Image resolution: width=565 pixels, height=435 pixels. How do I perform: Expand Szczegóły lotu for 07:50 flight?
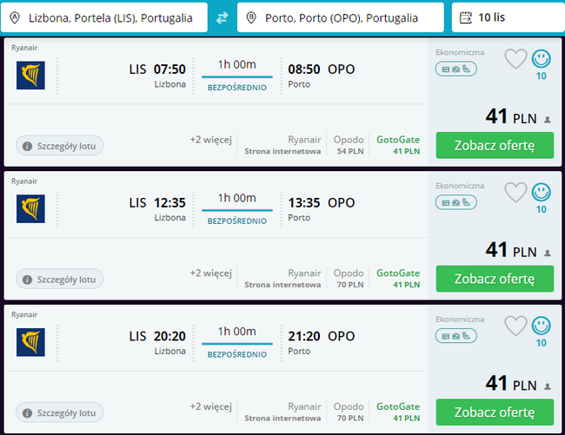pyautogui.click(x=59, y=146)
